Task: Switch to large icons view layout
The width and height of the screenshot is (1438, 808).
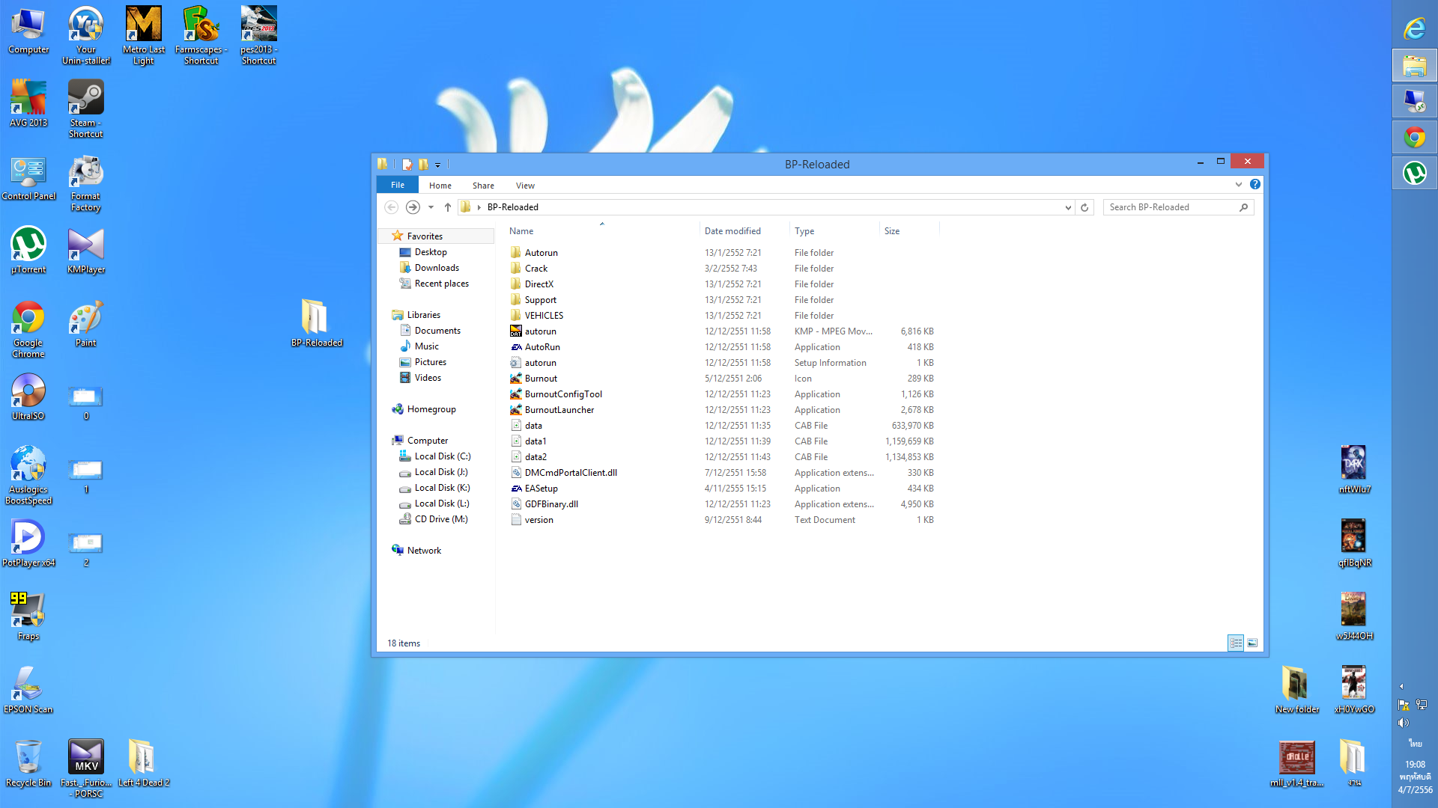Action: point(1252,643)
